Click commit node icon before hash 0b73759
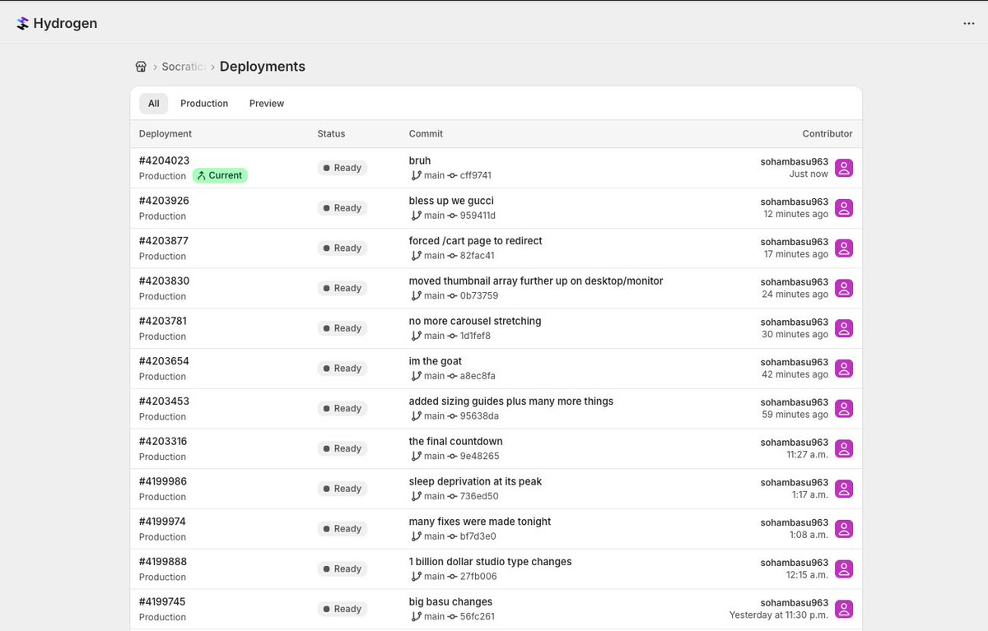Image resolution: width=988 pixels, height=631 pixels. point(453,295)
